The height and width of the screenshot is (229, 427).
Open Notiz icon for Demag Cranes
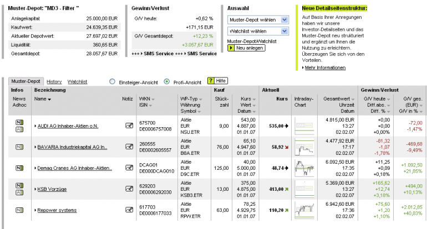129,168
